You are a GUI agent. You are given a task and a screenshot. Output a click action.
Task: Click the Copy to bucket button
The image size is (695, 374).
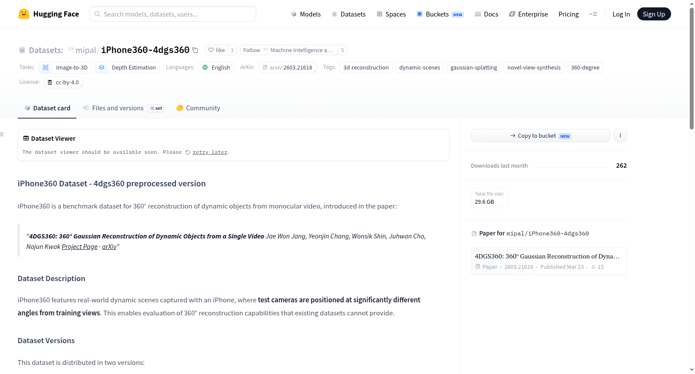tap(540, 136)
